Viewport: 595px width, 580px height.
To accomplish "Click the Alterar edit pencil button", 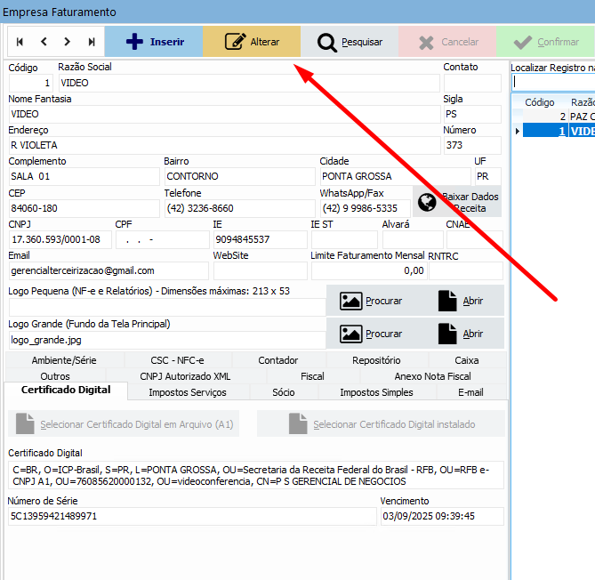I will [x=252, y=42].
